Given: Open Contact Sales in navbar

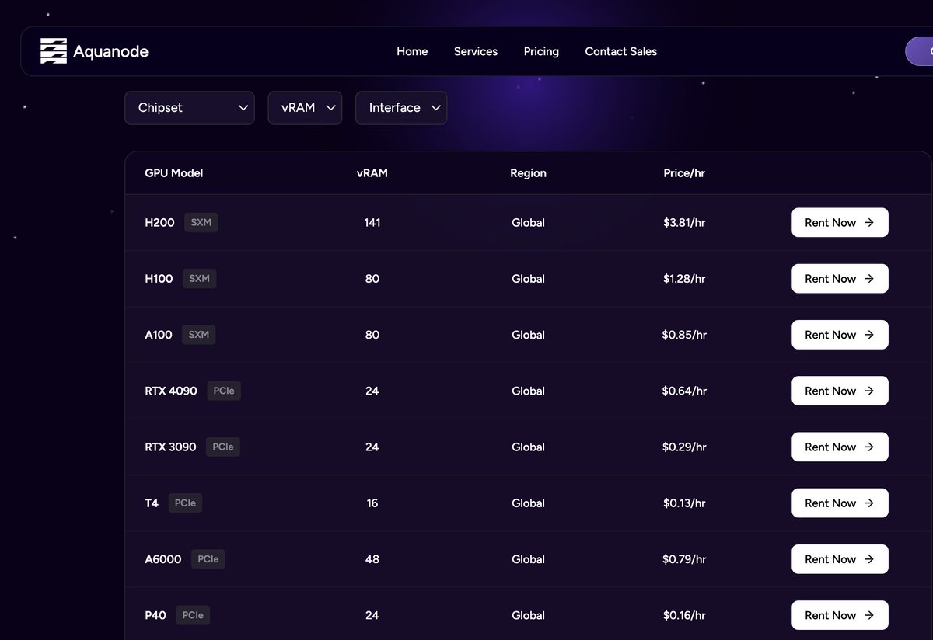Looking at the screenshot, I should [621, 51].
